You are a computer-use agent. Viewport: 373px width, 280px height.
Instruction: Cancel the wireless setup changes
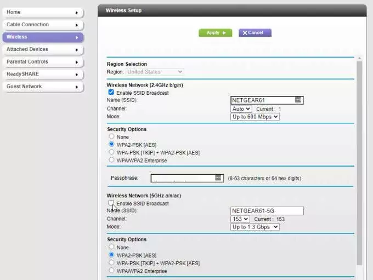coord(255,33)
